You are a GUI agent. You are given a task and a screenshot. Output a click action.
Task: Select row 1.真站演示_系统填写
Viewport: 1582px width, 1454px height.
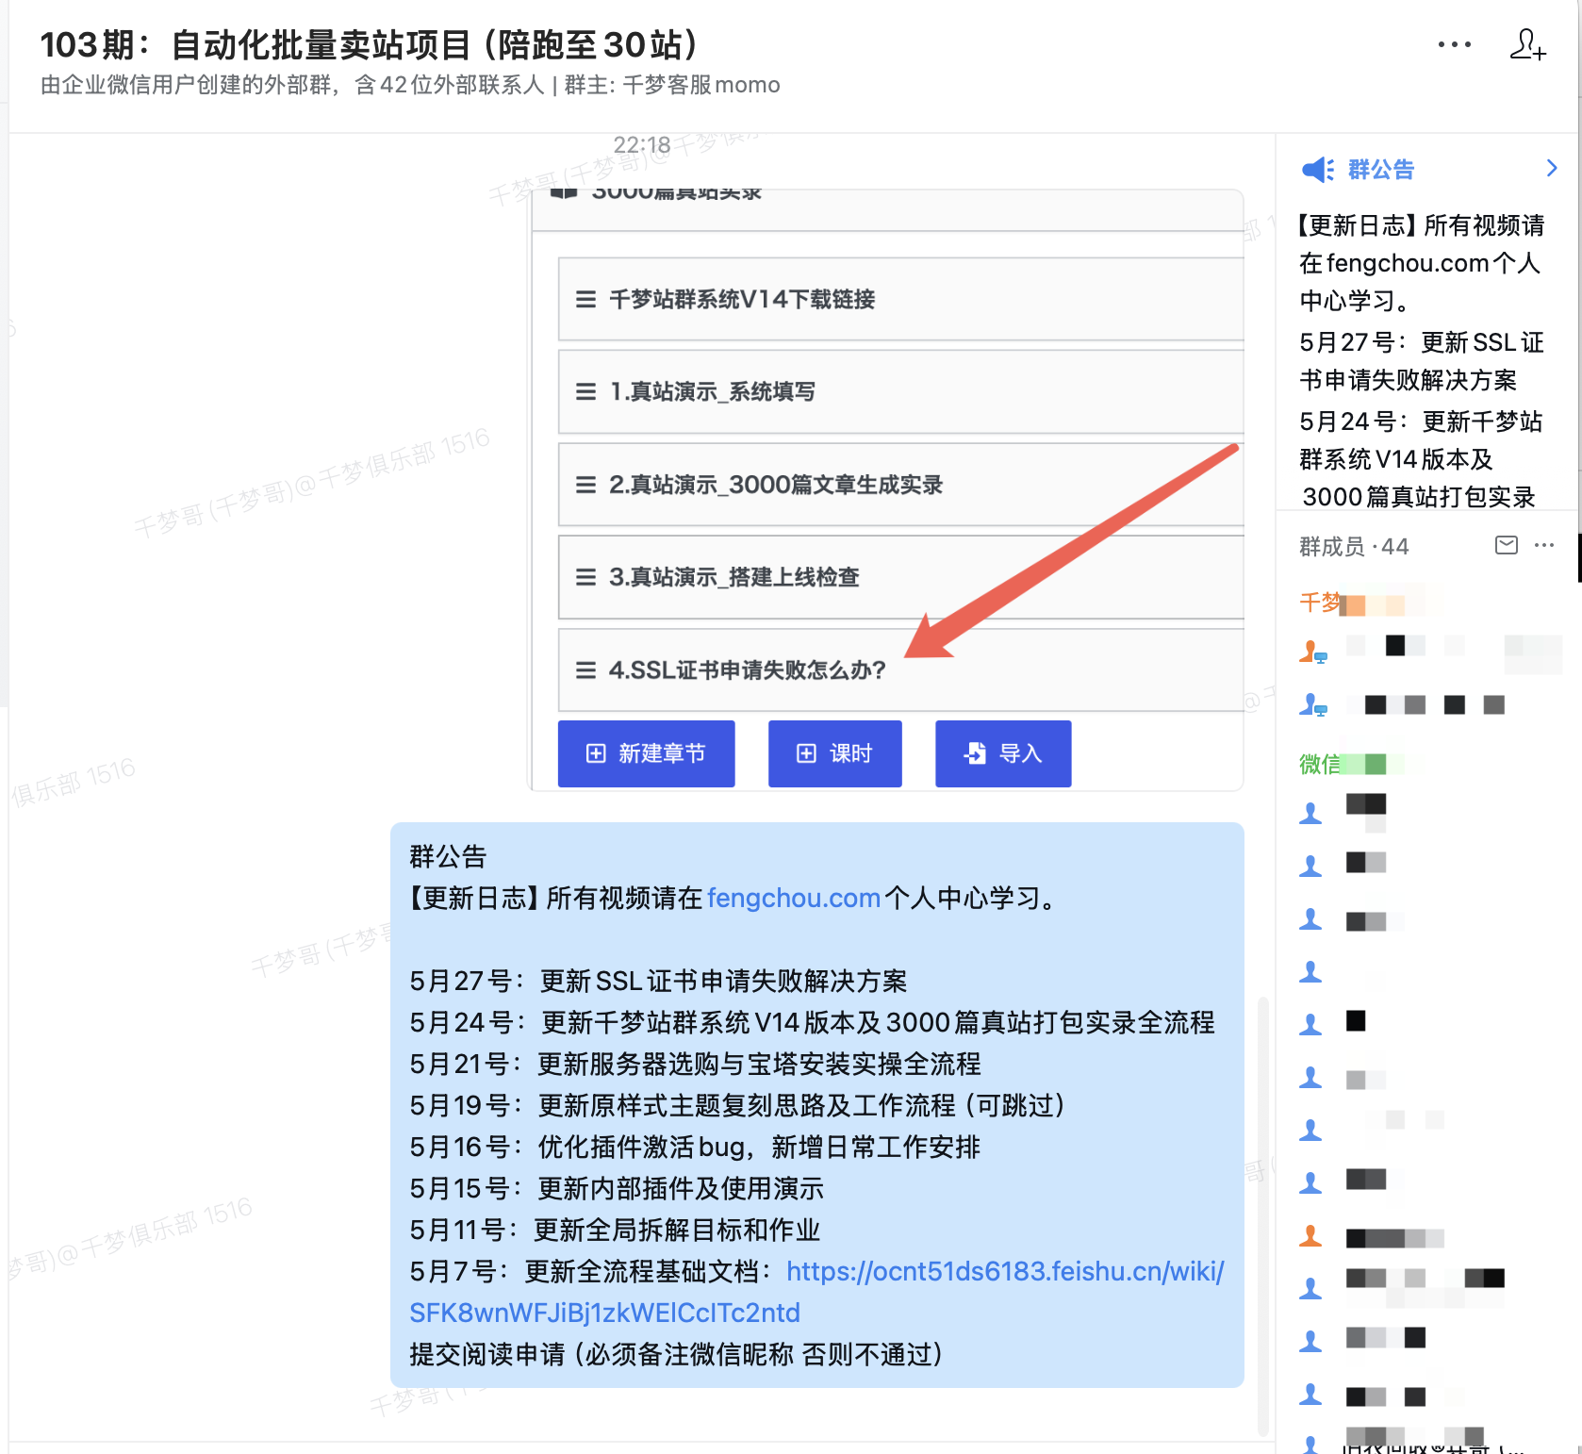[x=901, y=391]
